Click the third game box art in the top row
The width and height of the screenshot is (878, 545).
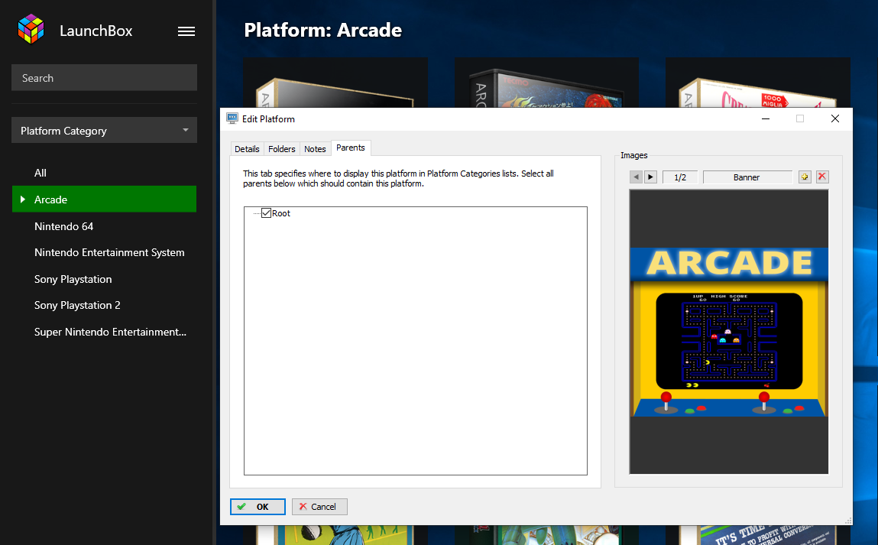757,83
